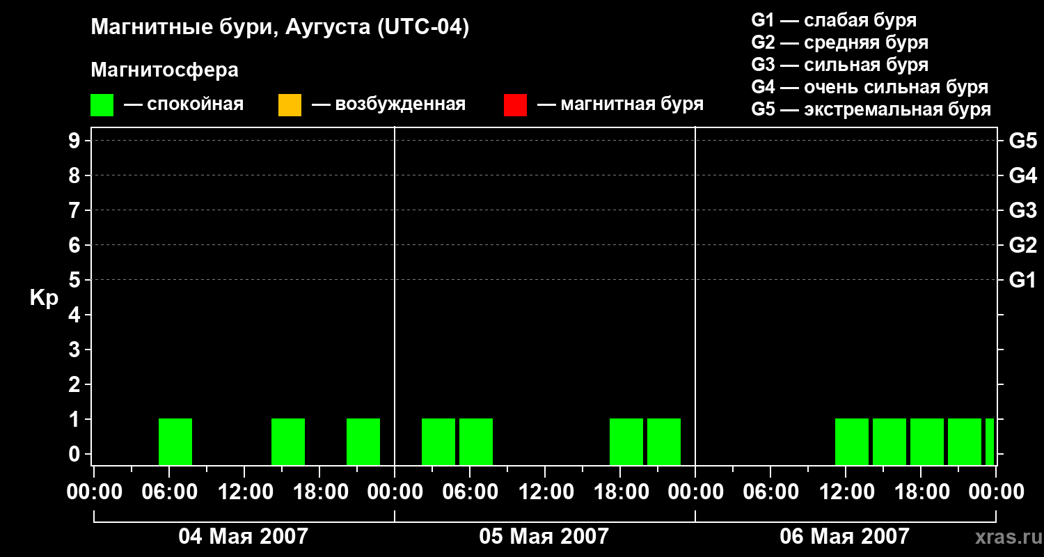Click the 06 Мая bar starting near 12:00
This screenshot has height=557, width=1044.
point(852,441)
